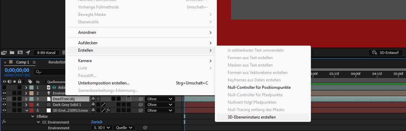Viewport: 406px width, 131px height.
Task: Click 3D-Entwurf button
Action: click(x=386, y=53)
